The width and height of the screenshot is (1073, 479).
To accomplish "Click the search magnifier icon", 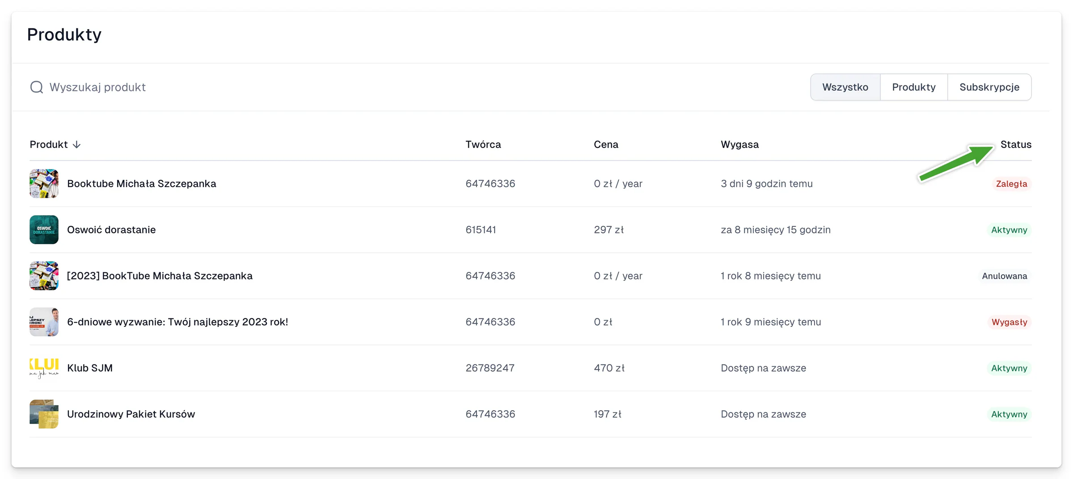I will (x=37, y=87).
